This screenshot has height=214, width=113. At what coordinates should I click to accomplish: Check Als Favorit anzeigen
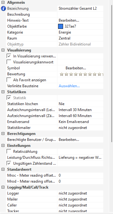pyautogui.click(x=9, y=80)
